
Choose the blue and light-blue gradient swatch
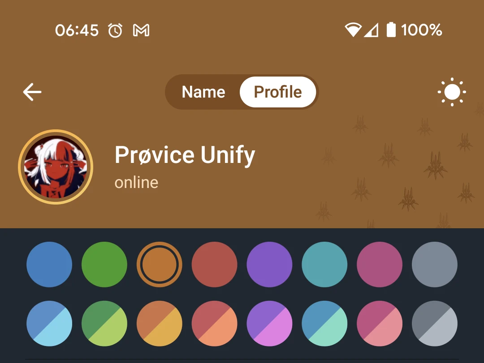click(49, 324)
